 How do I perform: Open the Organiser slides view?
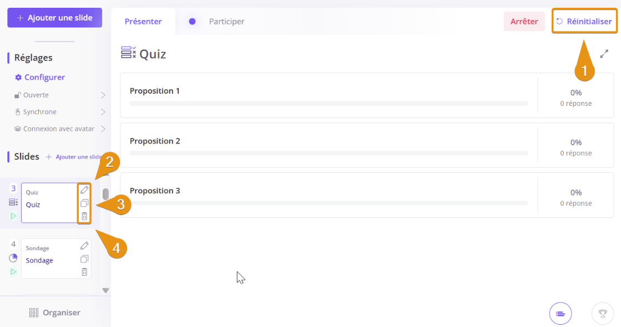point(55,313)
